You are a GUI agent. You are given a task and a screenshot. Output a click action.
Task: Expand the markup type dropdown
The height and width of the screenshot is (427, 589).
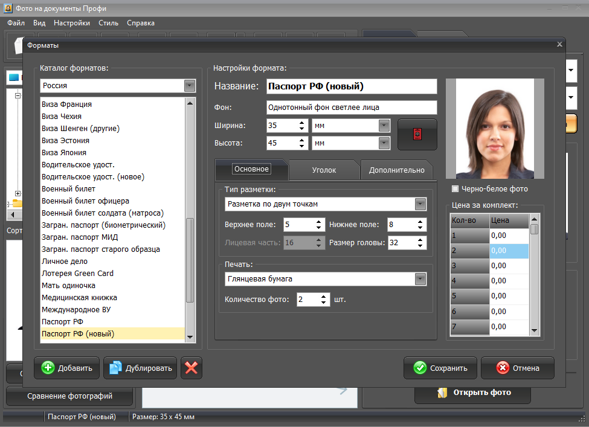[420, 204]
